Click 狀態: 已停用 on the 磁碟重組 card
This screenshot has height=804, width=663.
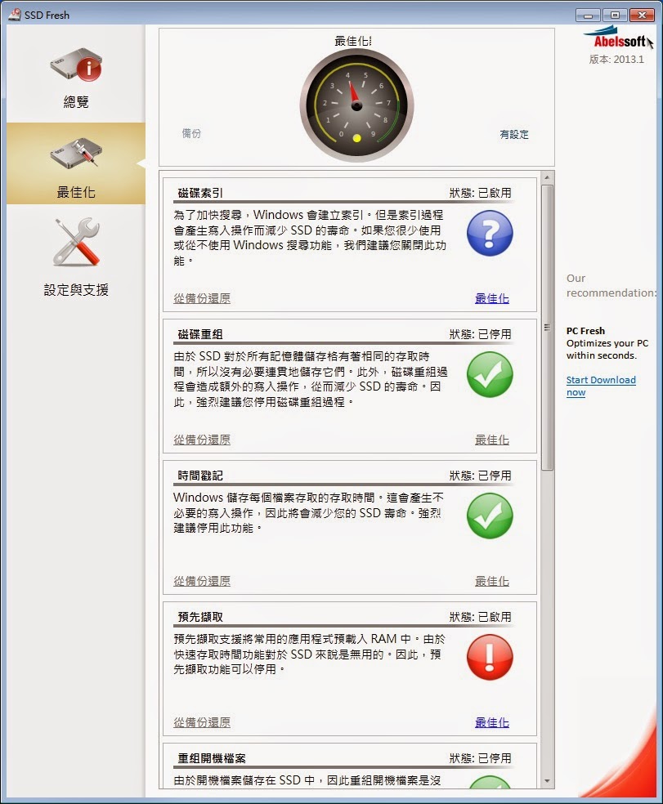[x=481, y=335]
